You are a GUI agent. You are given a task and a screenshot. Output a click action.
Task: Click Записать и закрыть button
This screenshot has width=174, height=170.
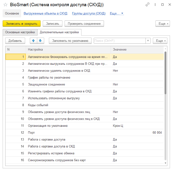click(22, 24)
